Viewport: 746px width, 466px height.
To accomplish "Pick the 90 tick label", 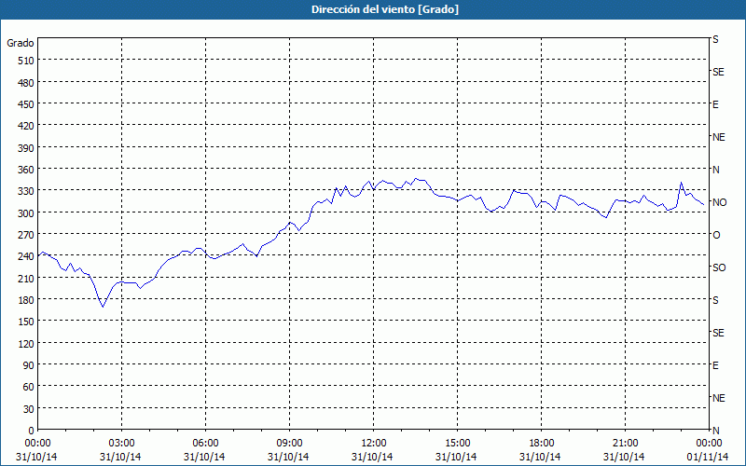I will 29,365.
